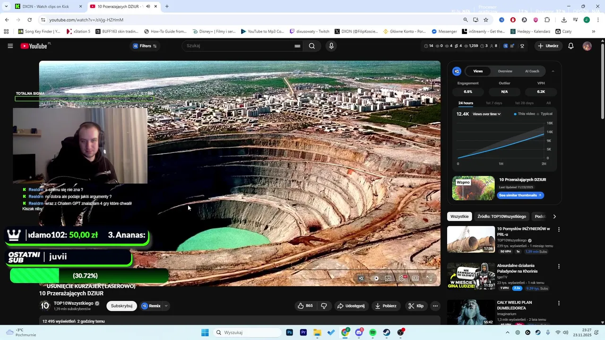Mute the YouTube tab audio
The image size is (605, 340).
(x=148, y=7)
